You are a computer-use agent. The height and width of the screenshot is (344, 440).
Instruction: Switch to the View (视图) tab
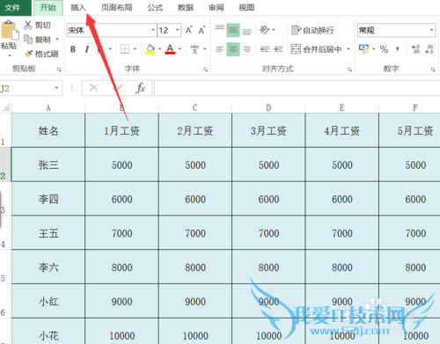pyautogui.click(x=246, y=8)
